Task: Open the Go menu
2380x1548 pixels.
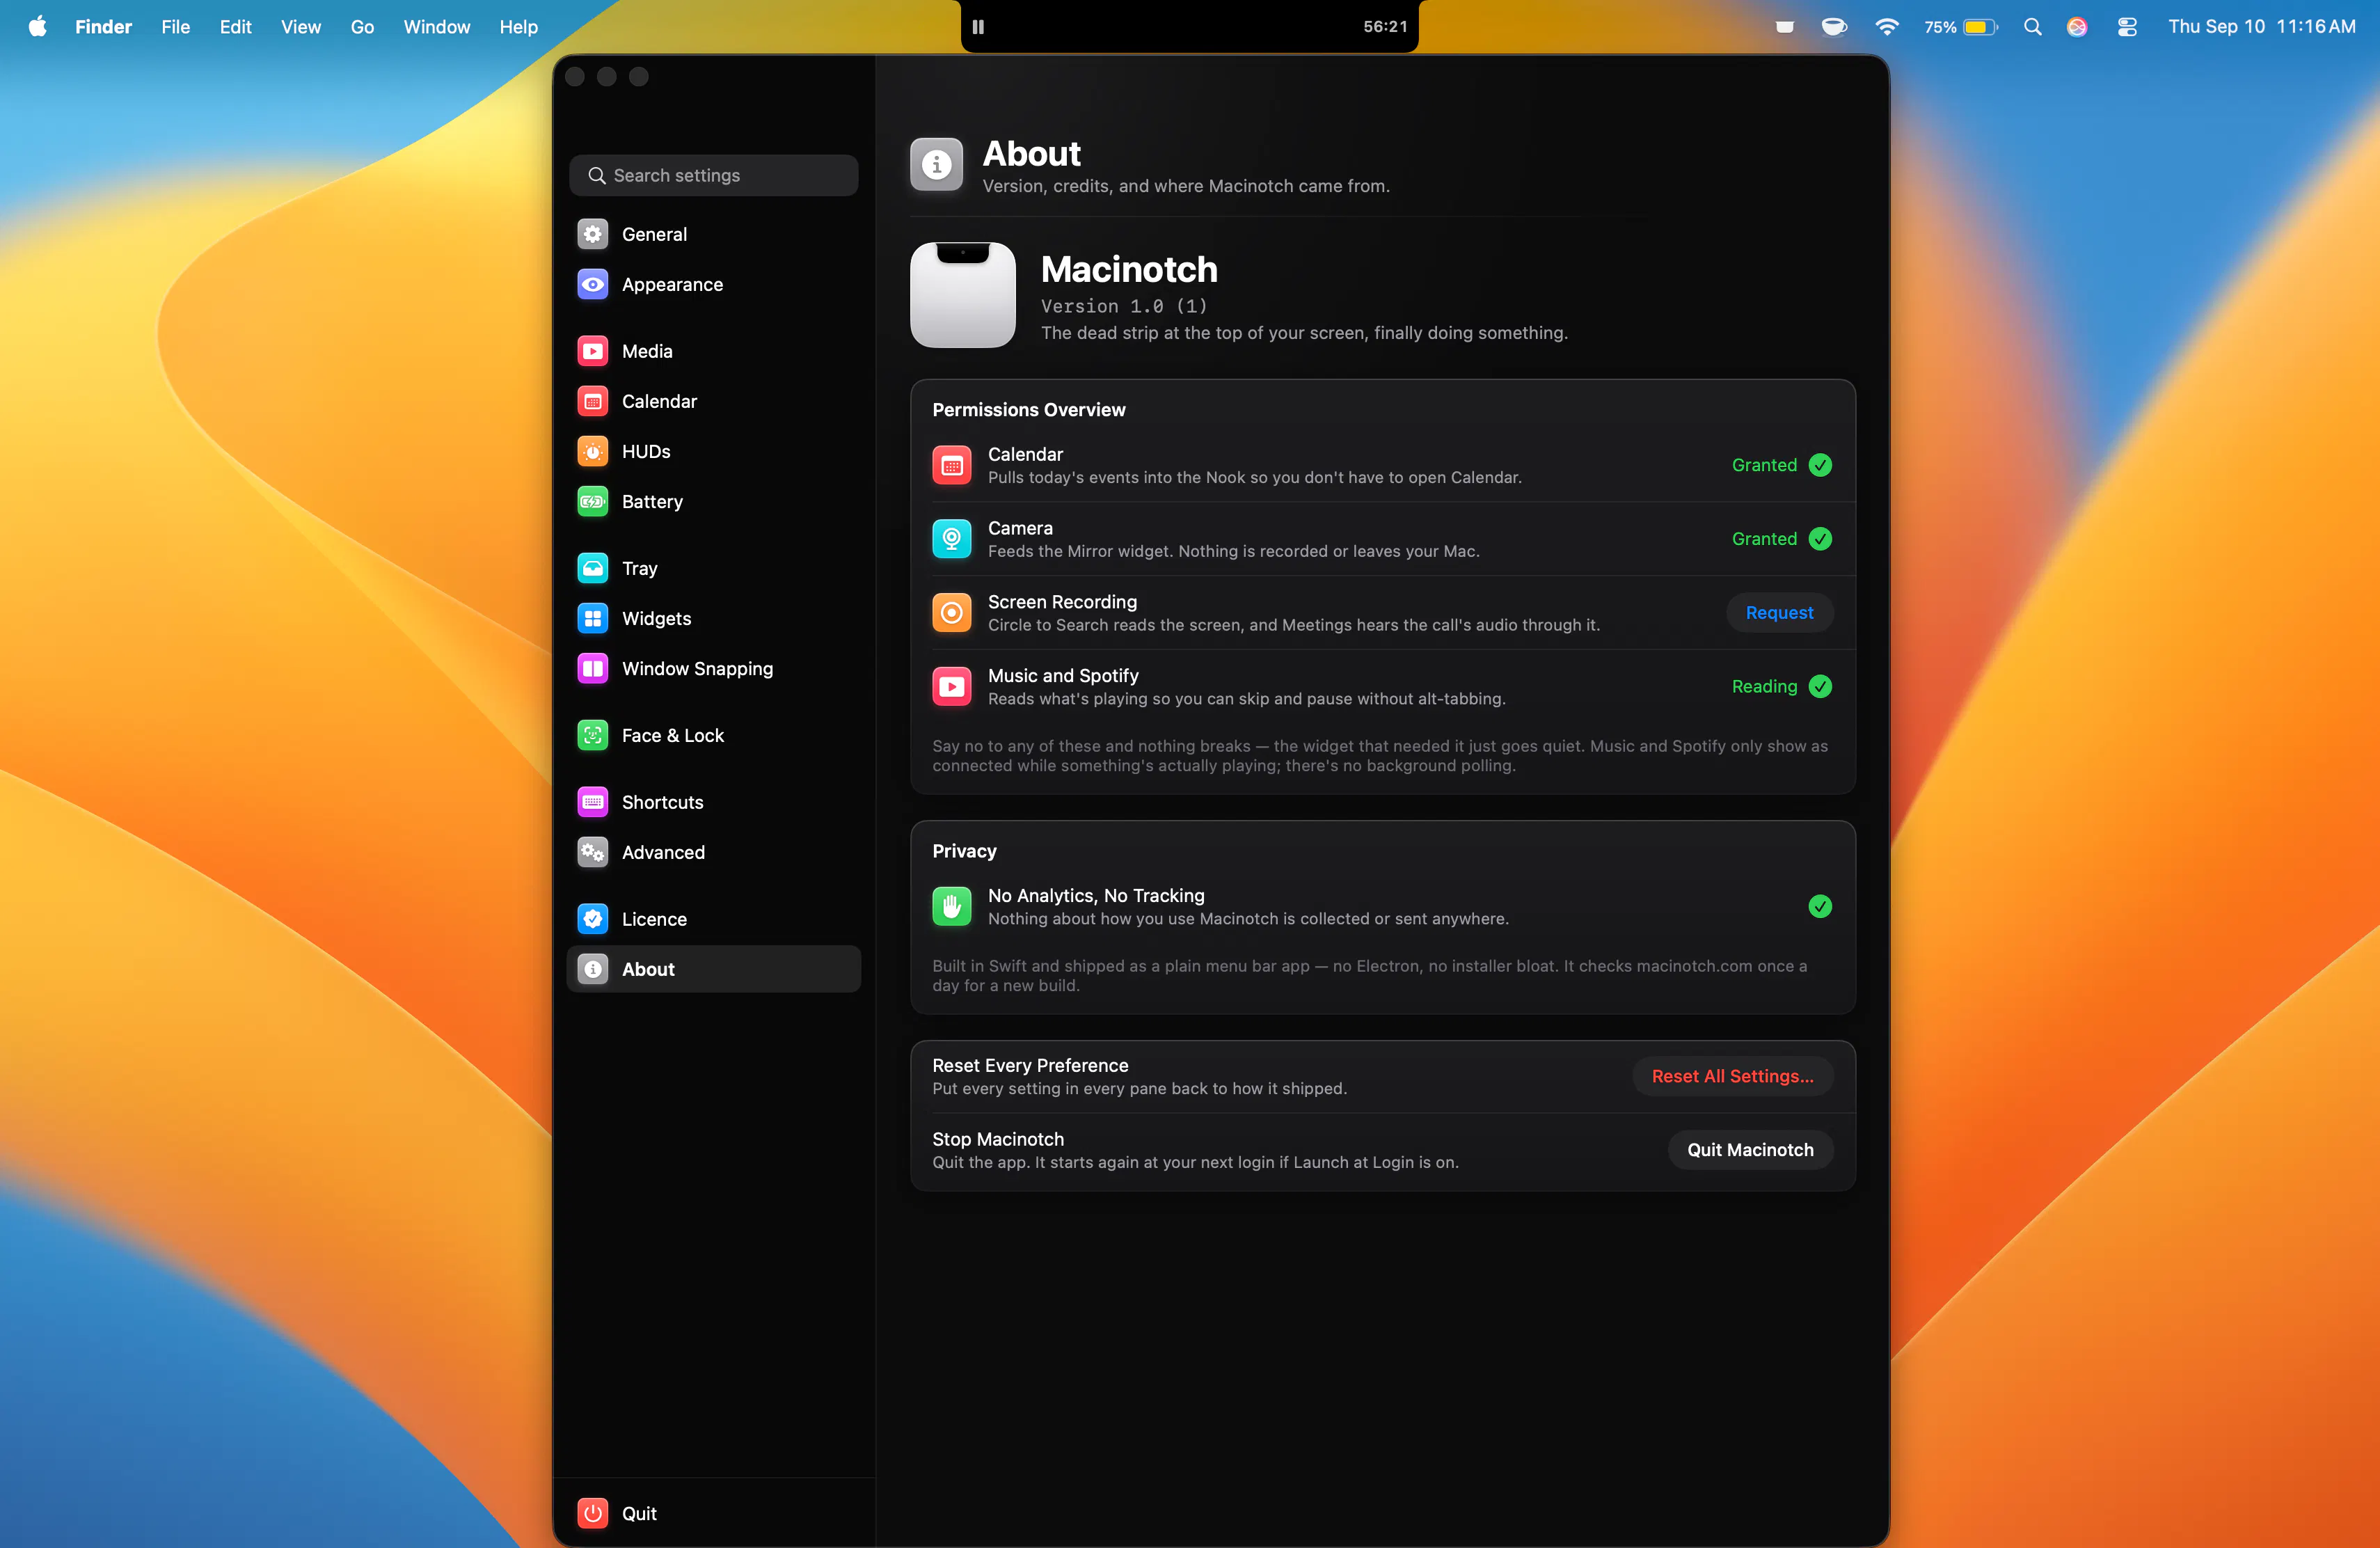Action: (362, 27)
